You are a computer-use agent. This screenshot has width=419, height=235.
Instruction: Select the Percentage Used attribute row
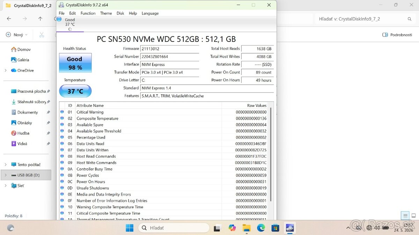[x=164, y=137]
